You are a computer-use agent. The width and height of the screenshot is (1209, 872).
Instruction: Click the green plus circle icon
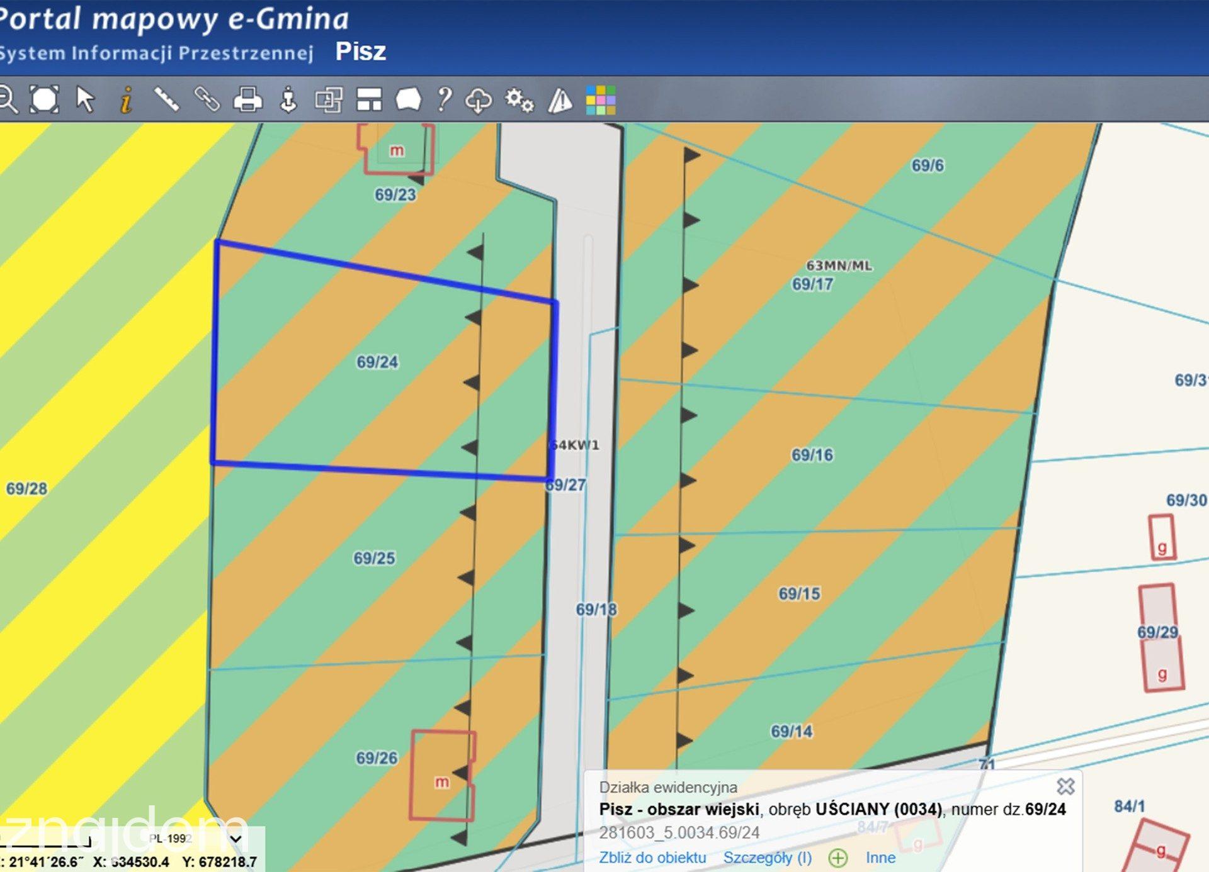click(838, 858)
